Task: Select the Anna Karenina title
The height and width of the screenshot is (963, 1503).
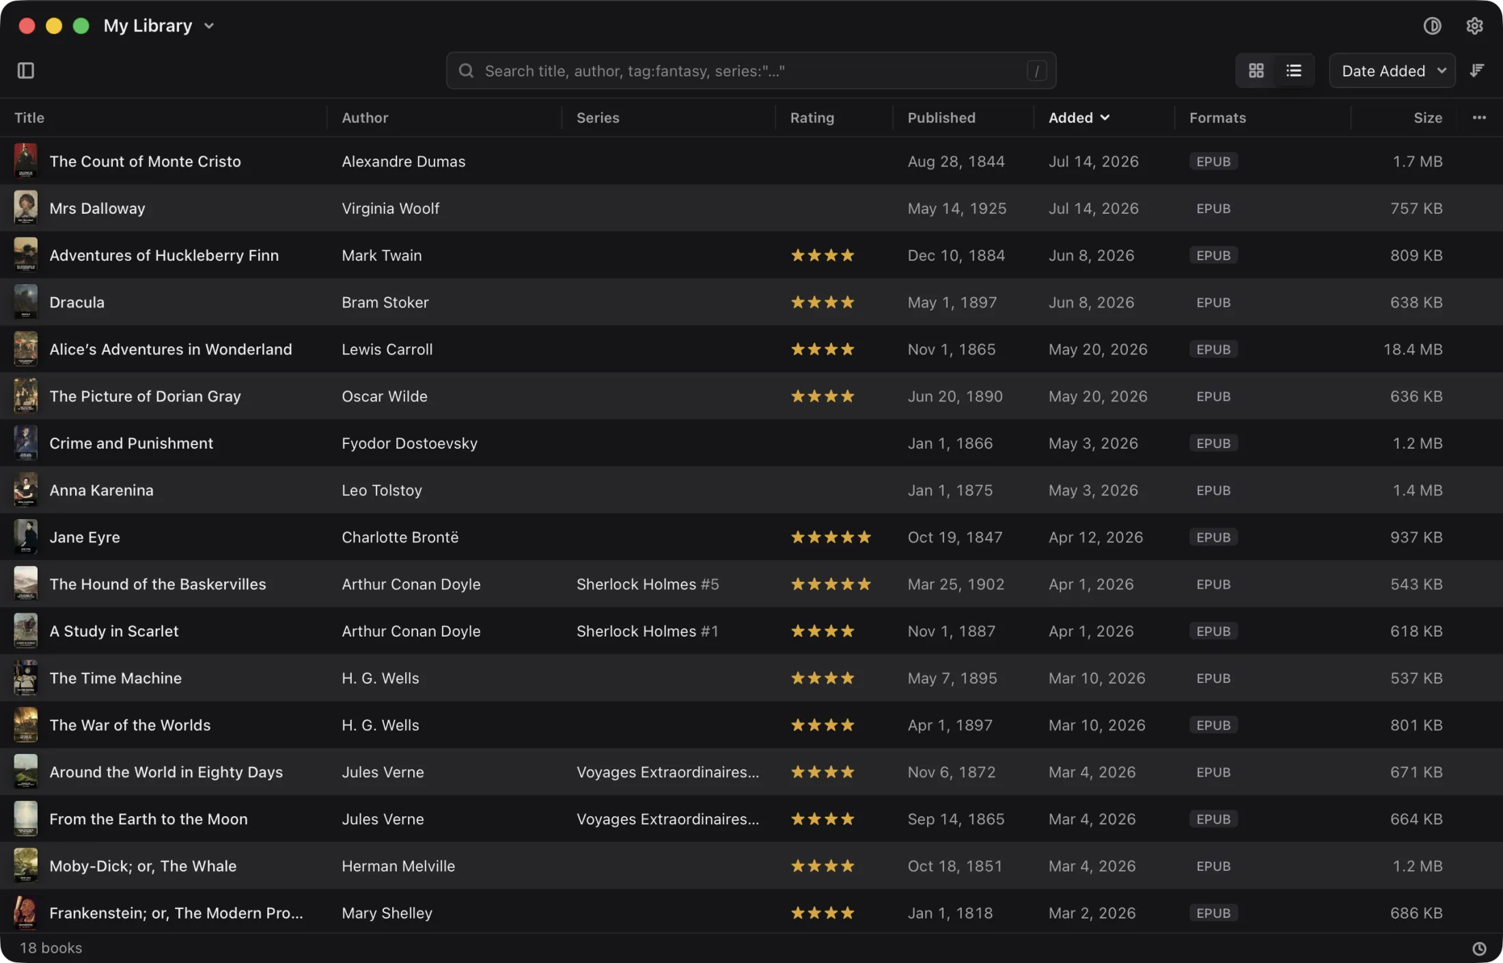Action: (101, 490)
